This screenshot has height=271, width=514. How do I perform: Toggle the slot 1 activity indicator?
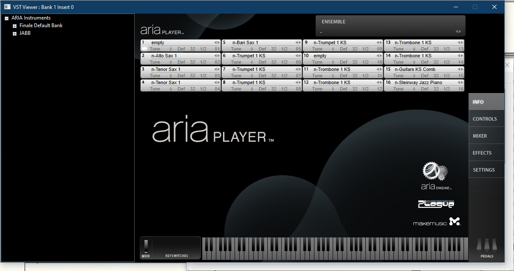click(144, 49)
